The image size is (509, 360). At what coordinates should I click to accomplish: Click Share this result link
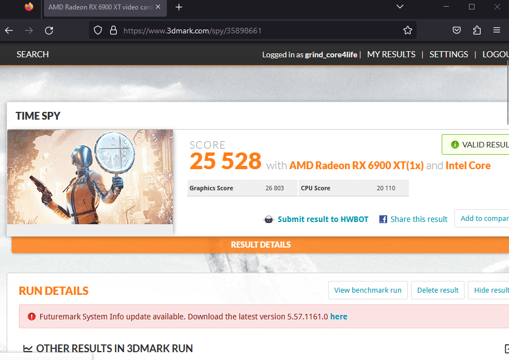[x=419, y=219]
